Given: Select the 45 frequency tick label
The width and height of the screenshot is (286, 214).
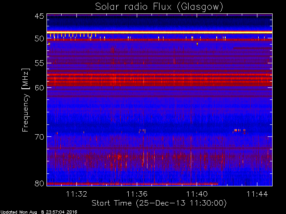Looking at the screenshot, I should [39, 16].
